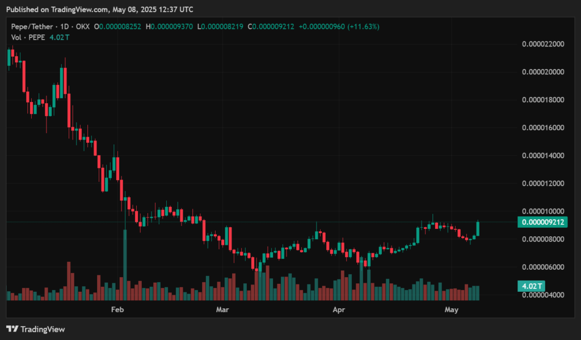Click the Pepe/Tether symbol title
The width and height of the screenshot is (581, 340).
pos(32,27)
